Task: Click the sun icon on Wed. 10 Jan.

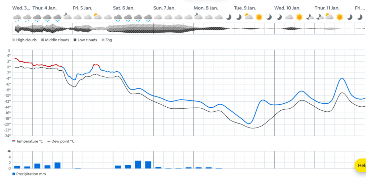Action: [x=299, y=17]
